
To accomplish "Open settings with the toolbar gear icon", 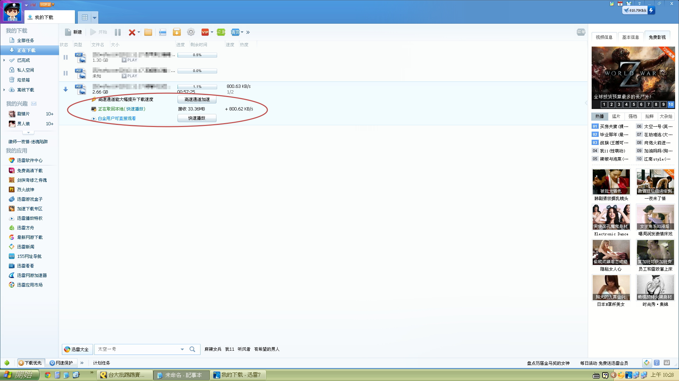I will pyautogui.click(x=191, y=32).
